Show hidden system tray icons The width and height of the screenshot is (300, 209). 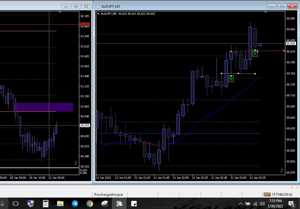[x=241, y=204]
